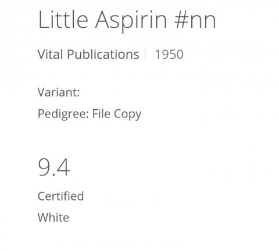
Task: Click the Little Aspirin #nn title
Action: click(x=127, y=20)
